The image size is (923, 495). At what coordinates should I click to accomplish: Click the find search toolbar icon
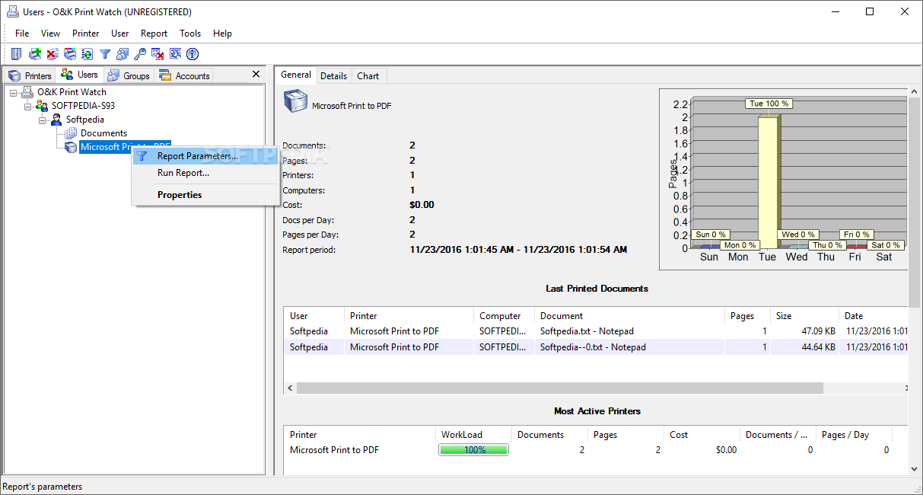point(175,54)
